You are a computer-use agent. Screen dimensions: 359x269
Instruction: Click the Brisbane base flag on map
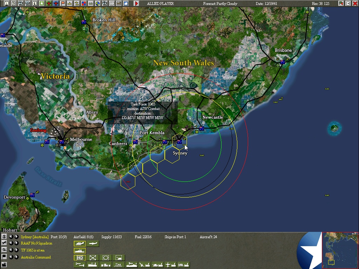(x=283, y=62)
